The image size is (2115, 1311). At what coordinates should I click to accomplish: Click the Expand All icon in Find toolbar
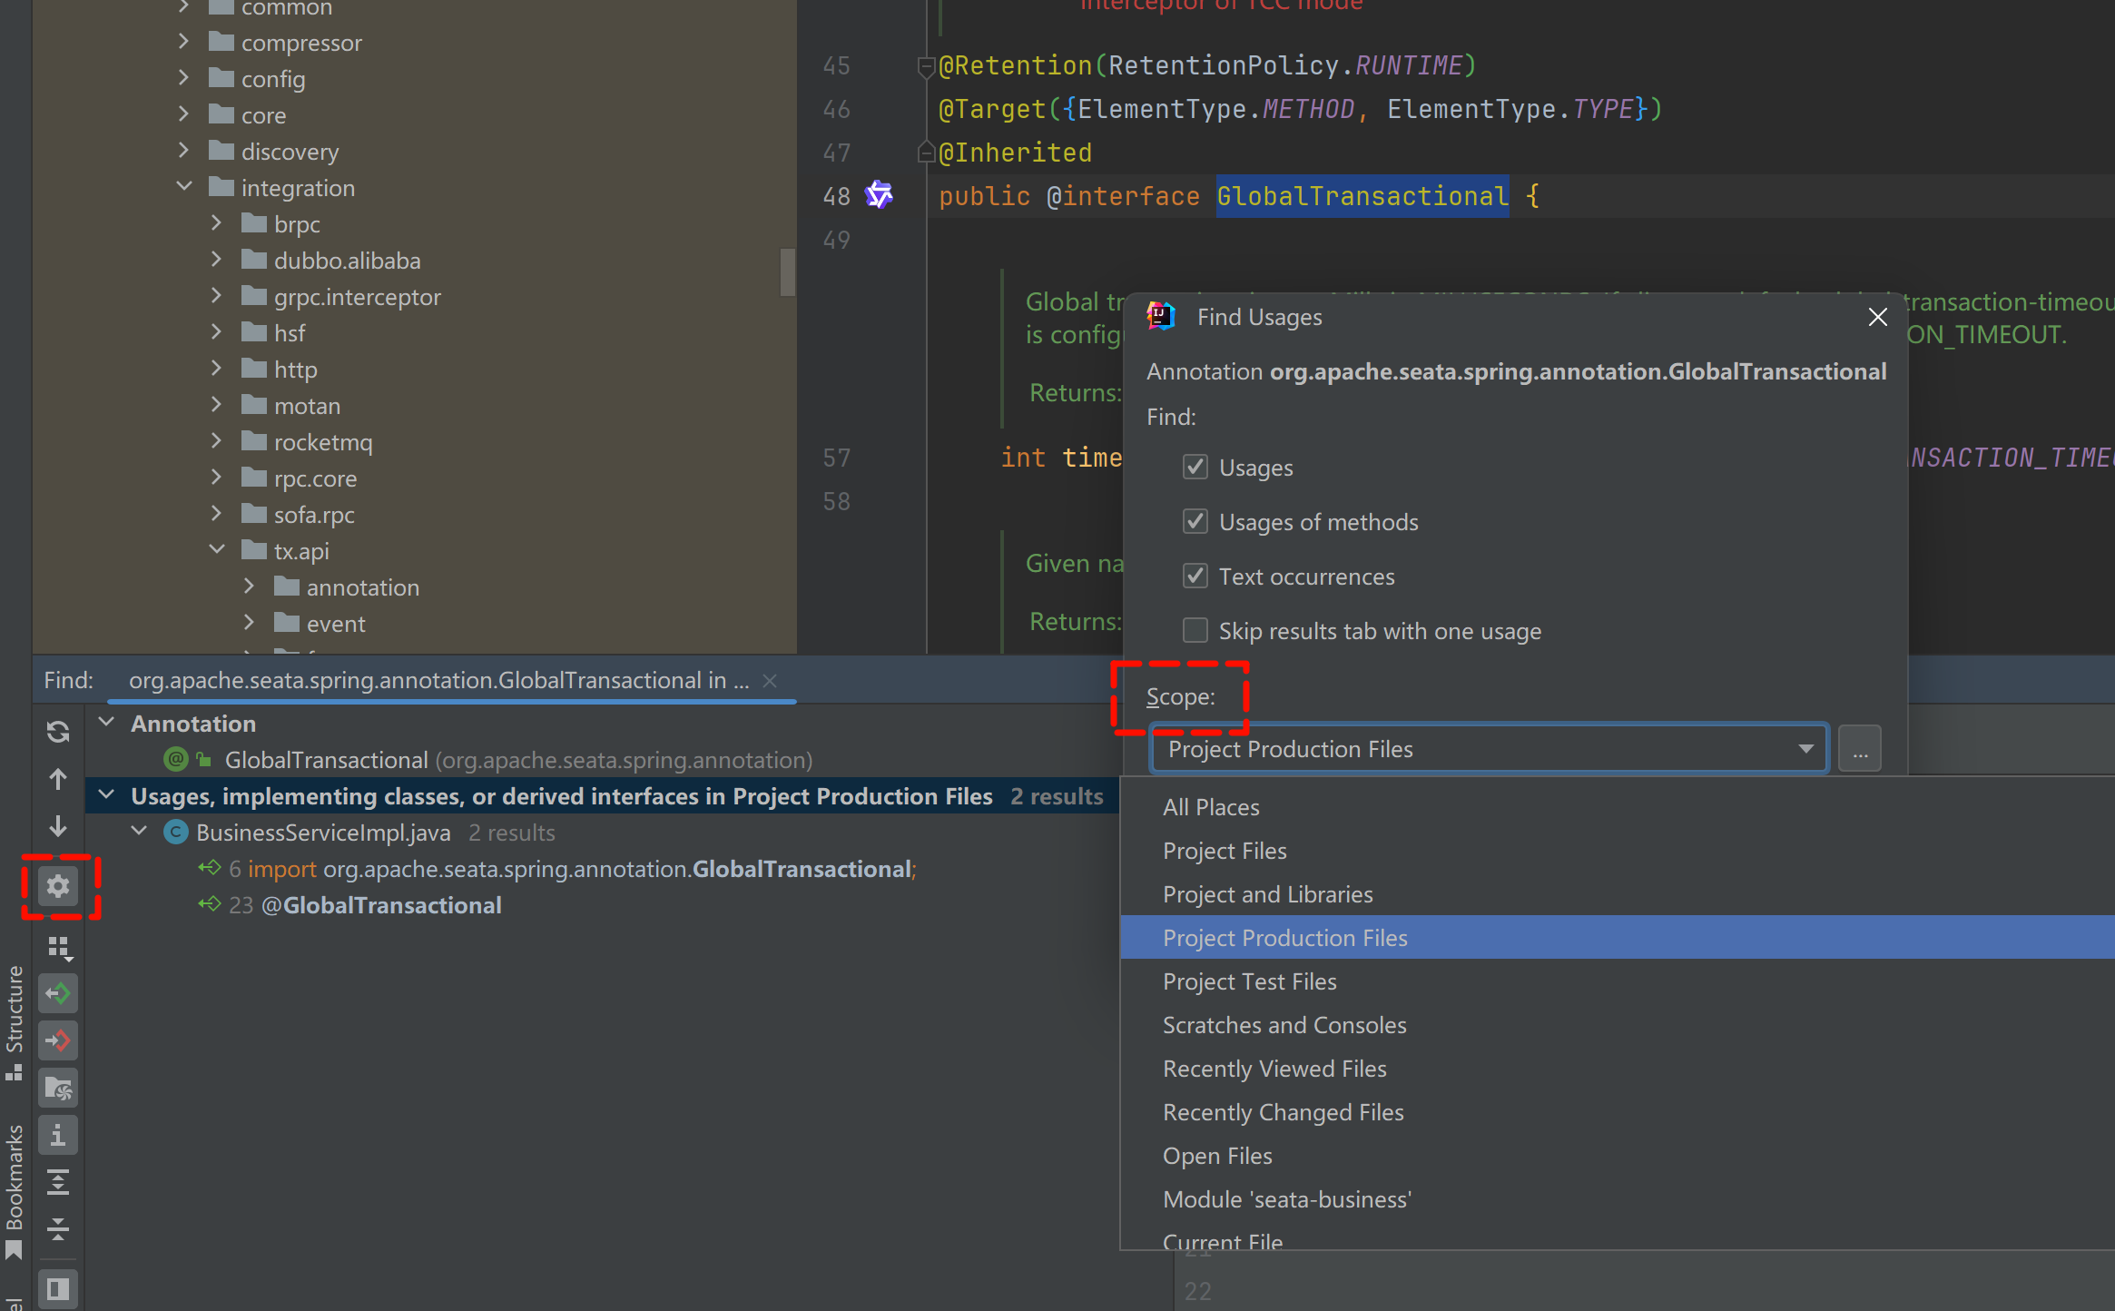click(x=58, y=1182)
